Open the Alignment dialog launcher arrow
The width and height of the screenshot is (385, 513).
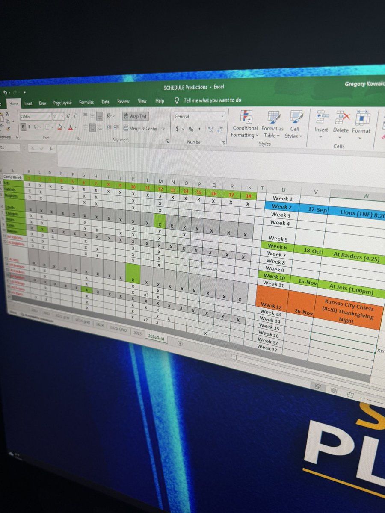pyautogui.click(x=168, y=141)
